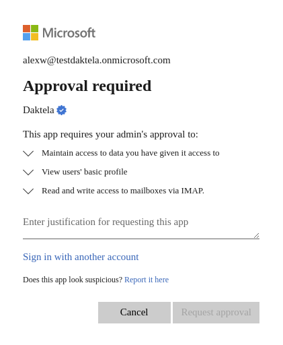Select Maintain access to data permission text
This screenshot has height=345, width=283.
coord(130,153)
